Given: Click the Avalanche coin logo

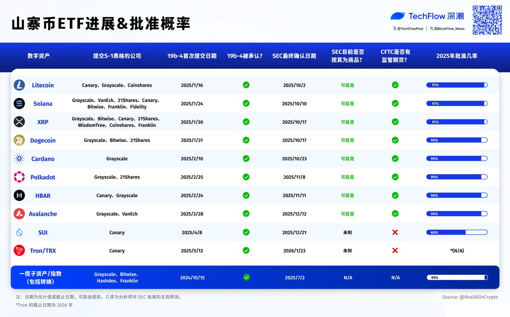Looking at the screenshot, I should click(19, 214).
